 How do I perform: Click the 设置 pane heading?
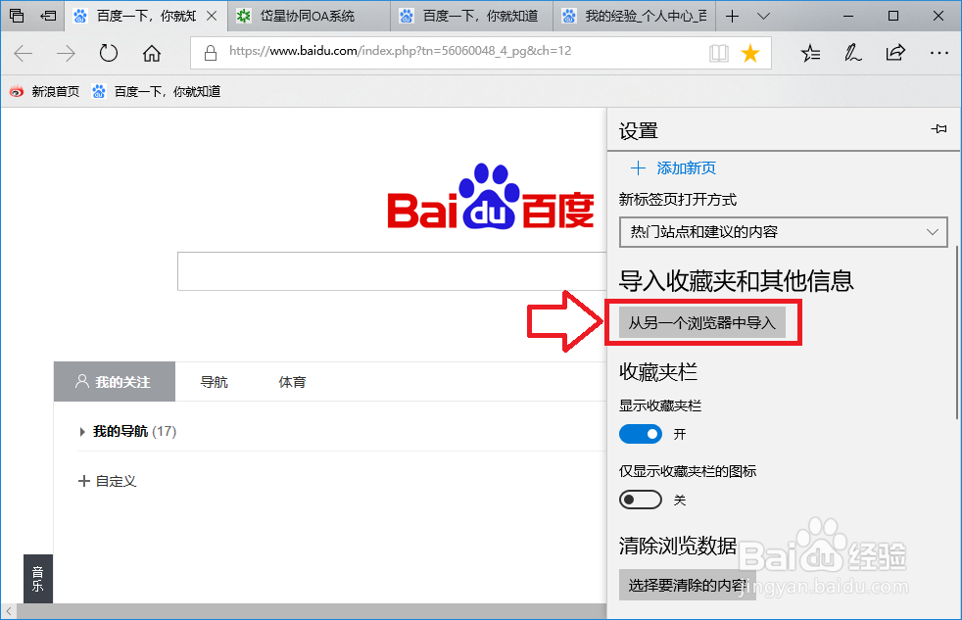639,130
